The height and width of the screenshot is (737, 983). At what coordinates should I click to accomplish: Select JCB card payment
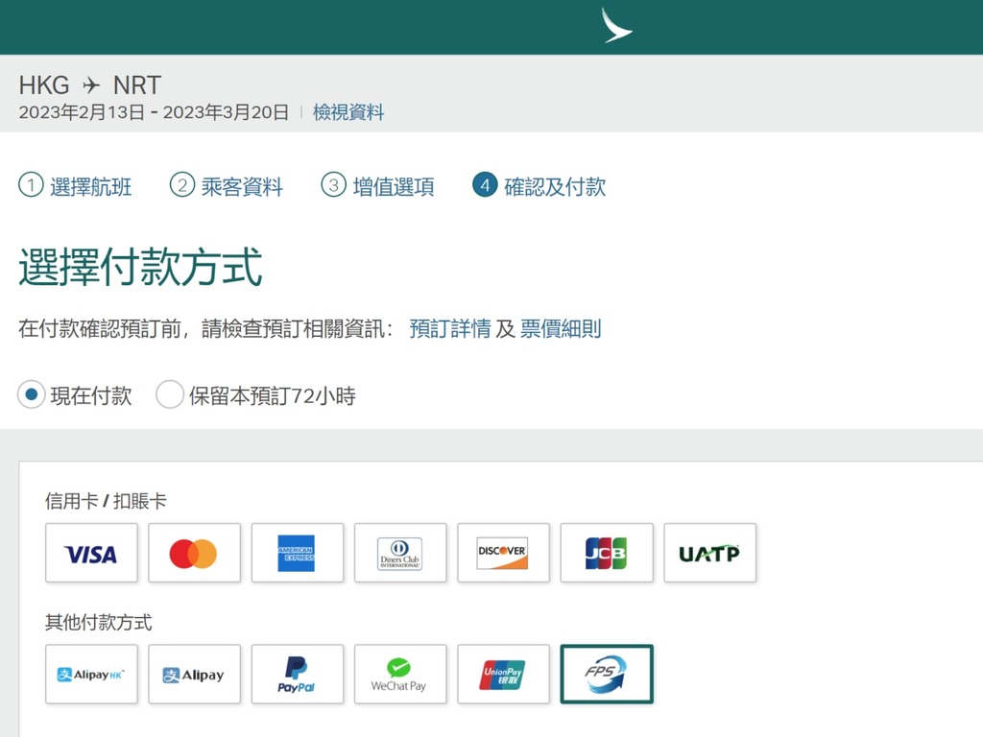[607, 553]
